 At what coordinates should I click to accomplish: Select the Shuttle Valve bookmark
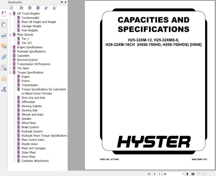[30, 144]
